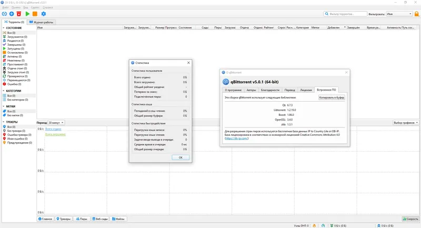The image size is (421, 228).
Task: Click the Пиры bottom panel button
Action: point(82,219)
